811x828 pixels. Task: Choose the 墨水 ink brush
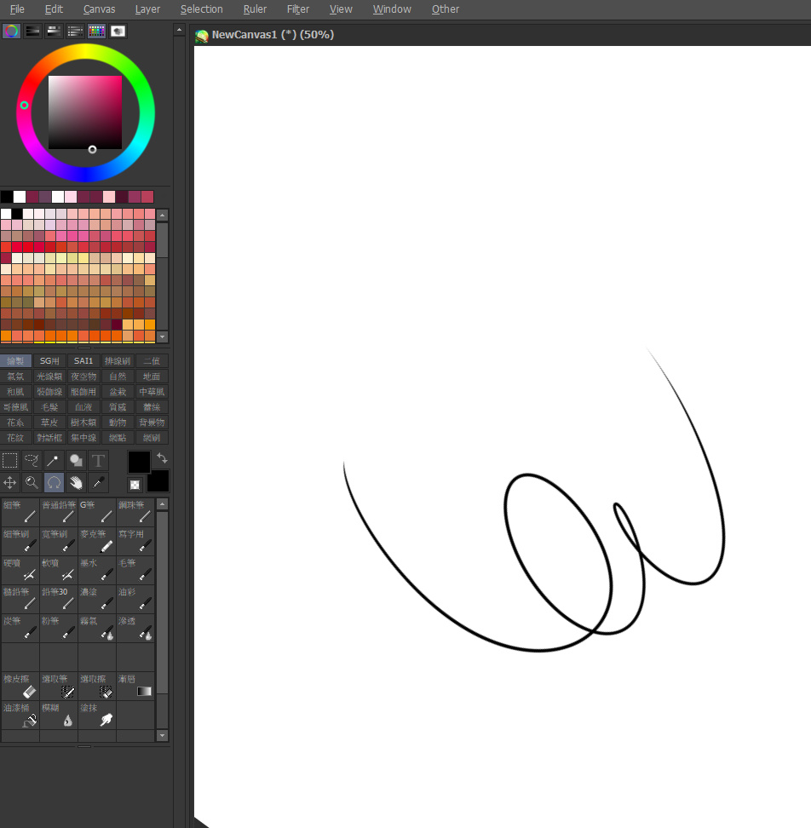[x=97, y=570]
